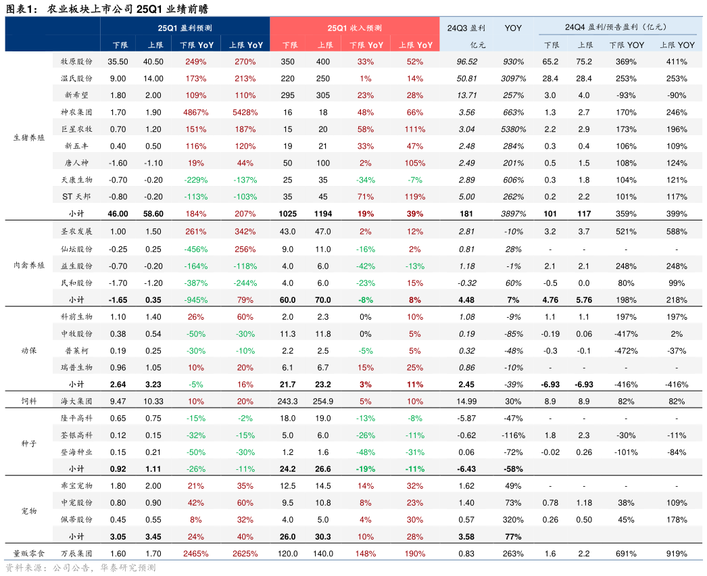Click the 动保 category label
This screenshot has height=576, width=707.
(29, 350)
